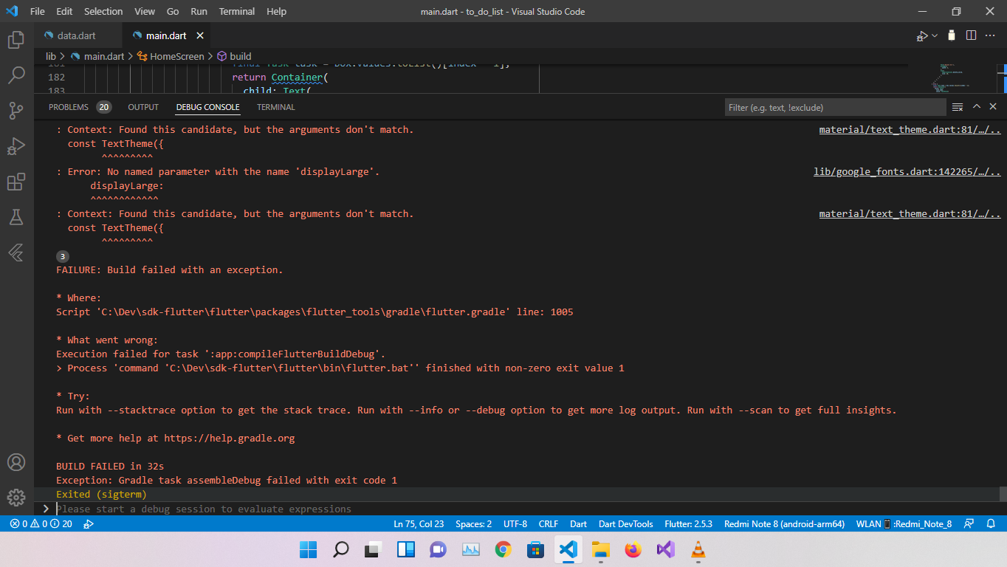
Task: Open the Run and Debug view
Action: pyautogui.click(x=16, y=146)
